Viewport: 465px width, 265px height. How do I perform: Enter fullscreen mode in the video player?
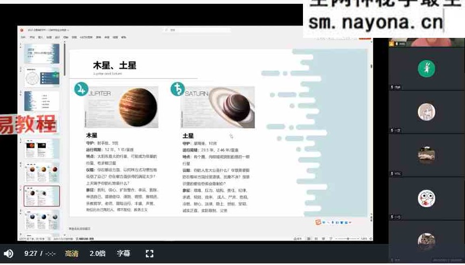[x=150, y=254]
